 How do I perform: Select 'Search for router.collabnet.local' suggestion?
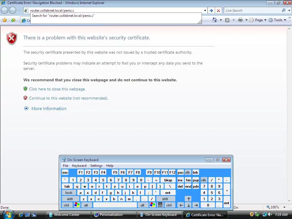click(x=116, y=16)
